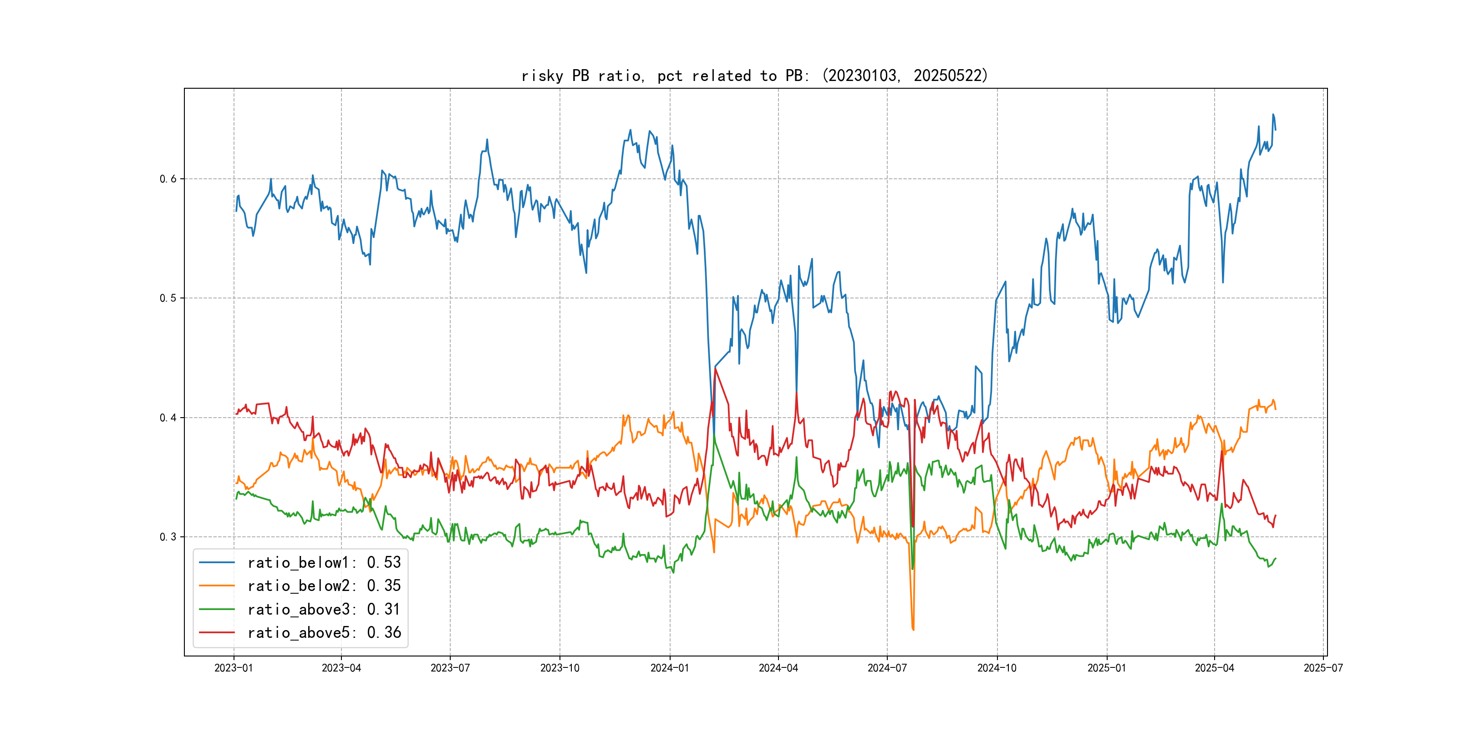Viewport: 1475px width, 737px height.
Task: Click the 2023-01 x-axis tick label
Action: (x=234, y=668)
